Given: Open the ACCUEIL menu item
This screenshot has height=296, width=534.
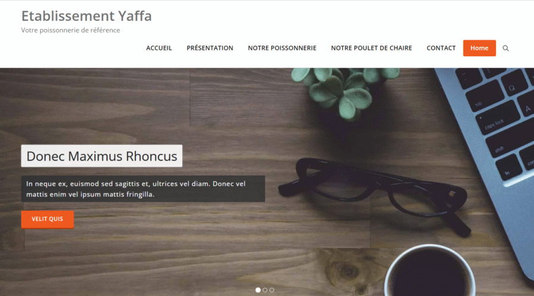Looking at the screenshot, I should 159,48.
